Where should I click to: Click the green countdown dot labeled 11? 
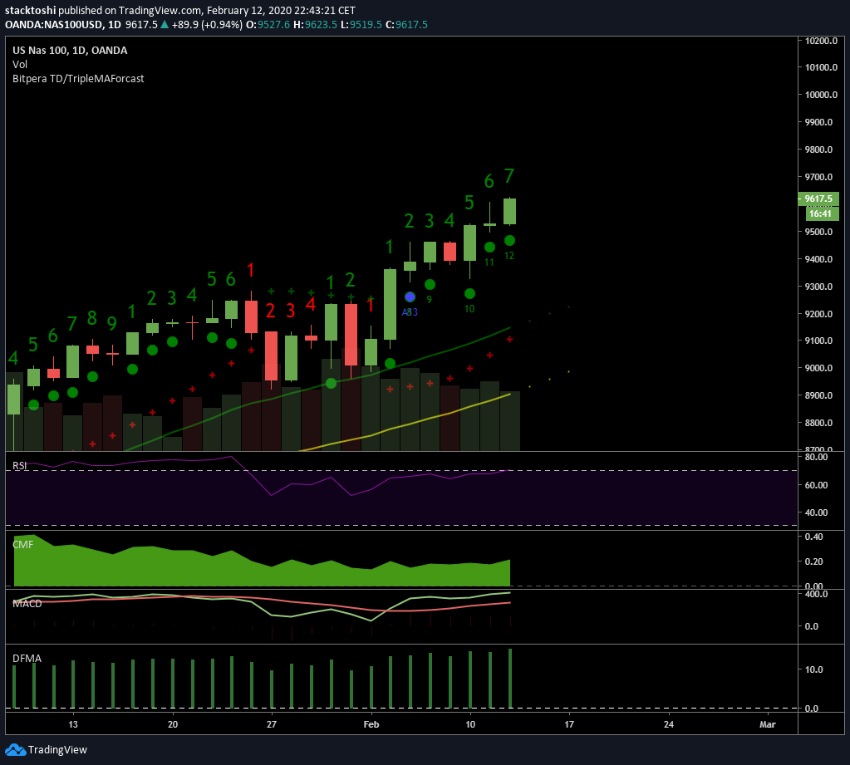click(x=489, y=247)
